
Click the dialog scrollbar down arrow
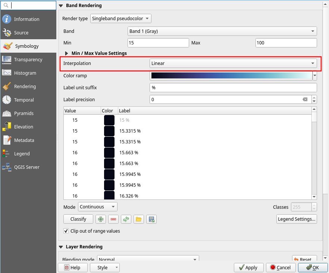coord(325,258)
